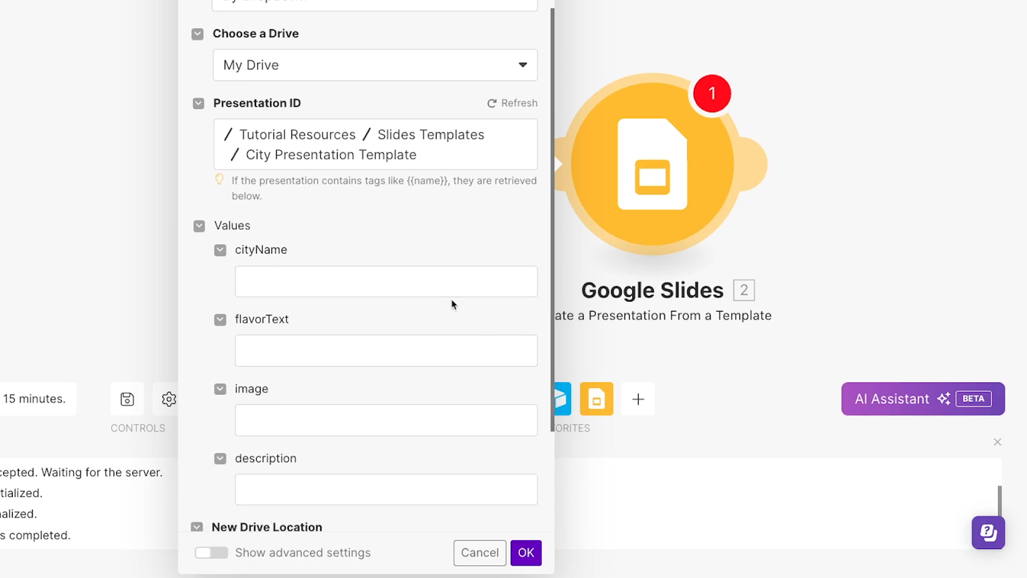Click the module number 2 badge
This screenshot has height=578, width=1027.
744,290
